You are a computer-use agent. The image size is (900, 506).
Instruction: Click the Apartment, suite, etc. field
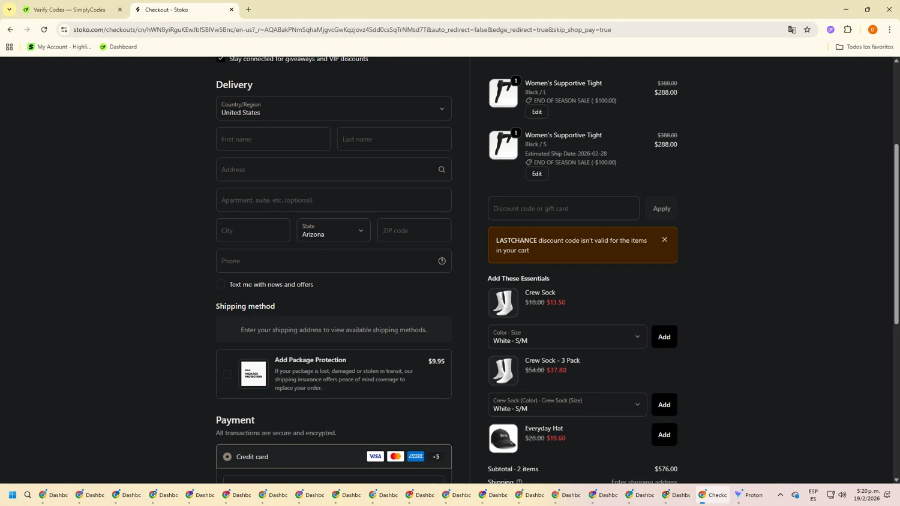[x=334, y=200]
